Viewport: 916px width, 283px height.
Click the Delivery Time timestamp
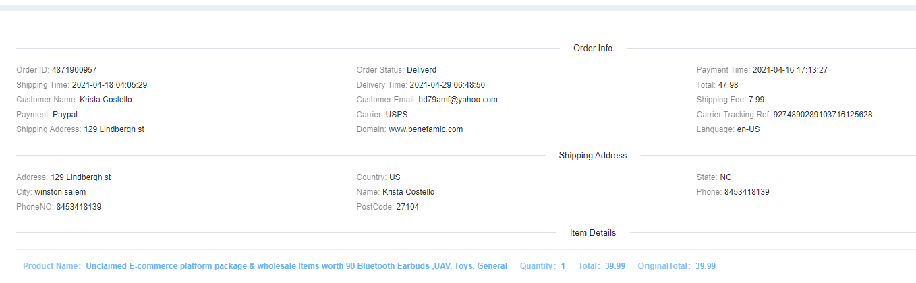(x=447, y=85)
